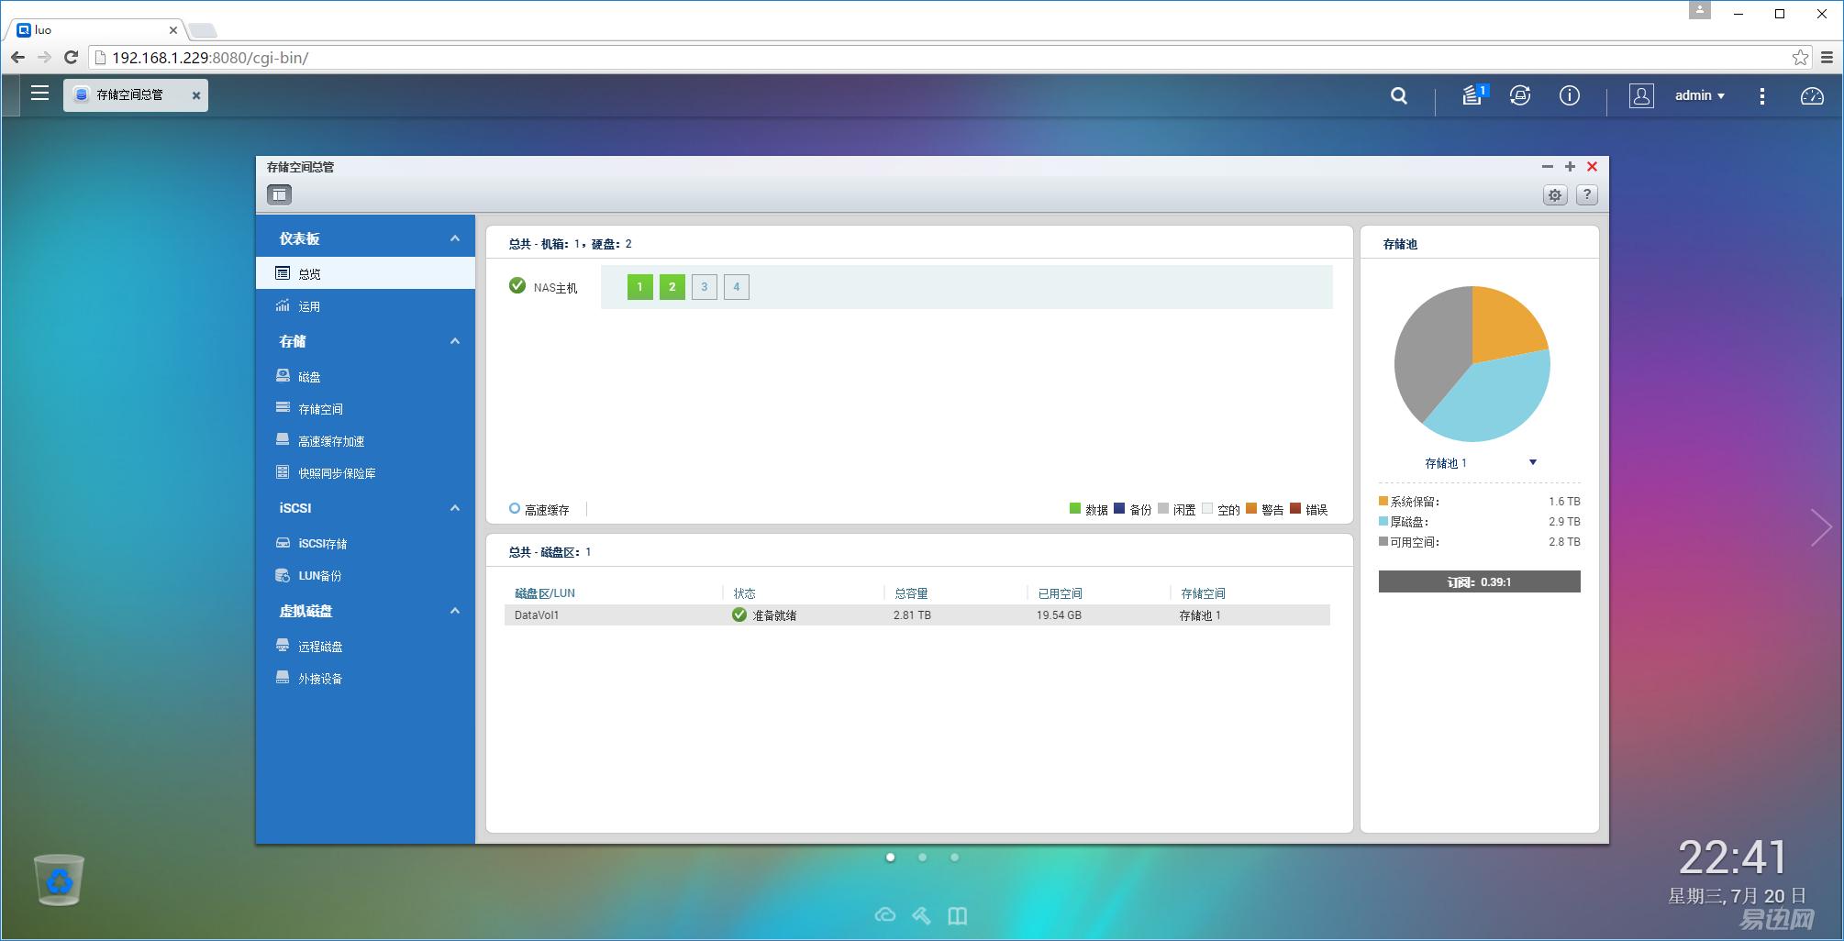The image size is (1844, 941).
Task: Click the 状态 column header
Action: 744,593
